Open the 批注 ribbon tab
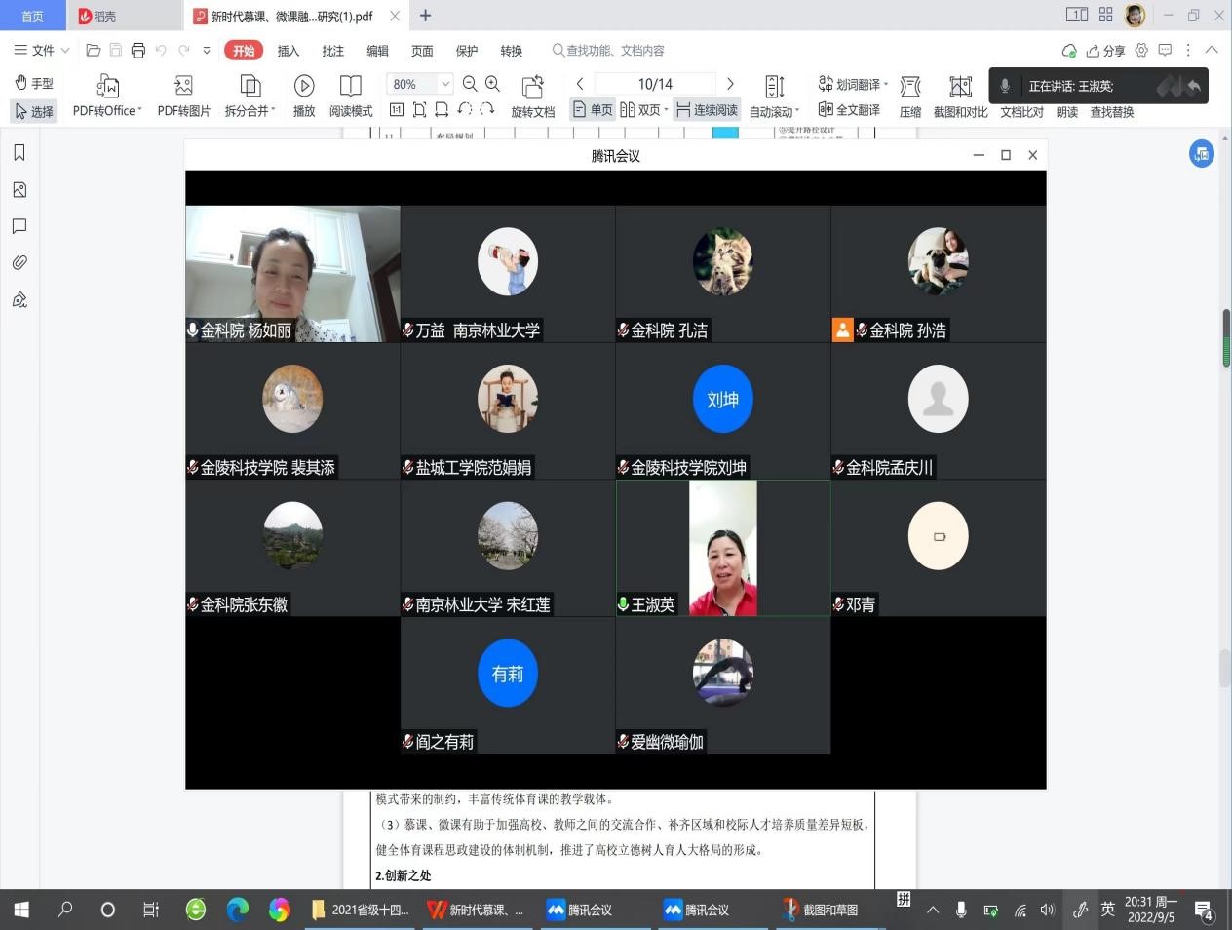Image resolution: width=1232 pixels, height=930 pixels. (x=332, y=51)
